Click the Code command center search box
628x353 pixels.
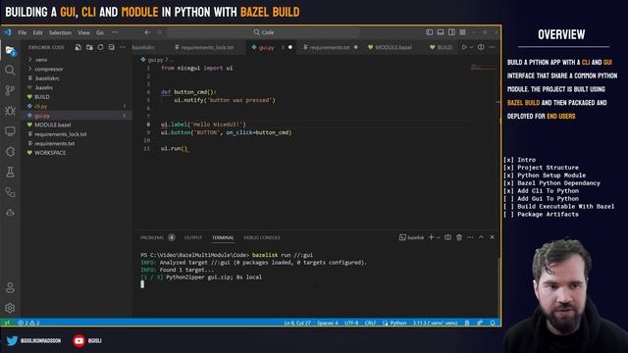click(263, 32)
